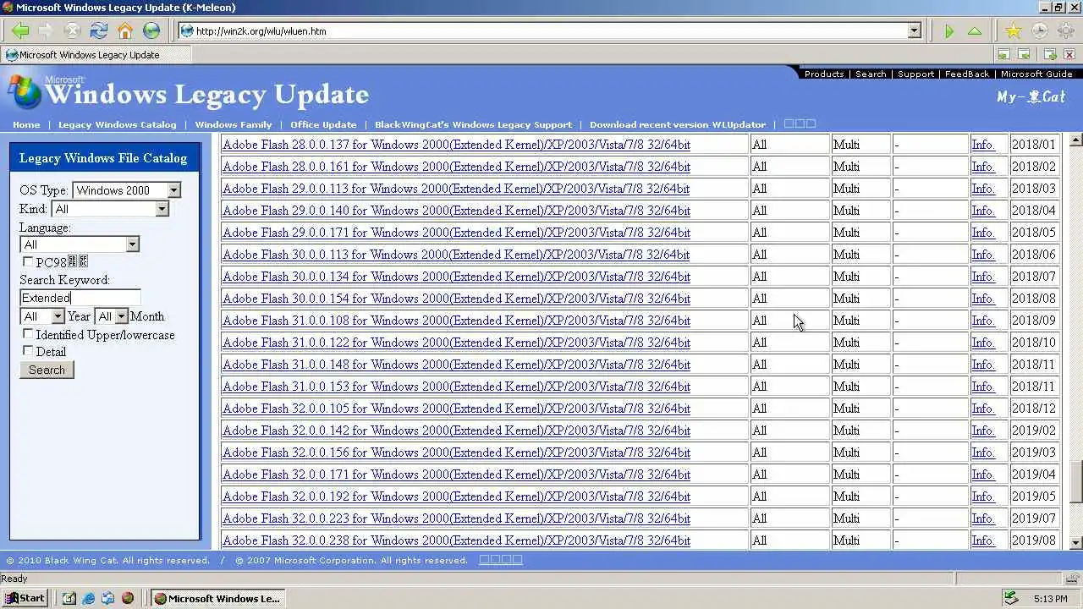Switch to the previous tab icon
Screen dimensions: 1083x609
pyautogui.click(x=1003, y=55)
